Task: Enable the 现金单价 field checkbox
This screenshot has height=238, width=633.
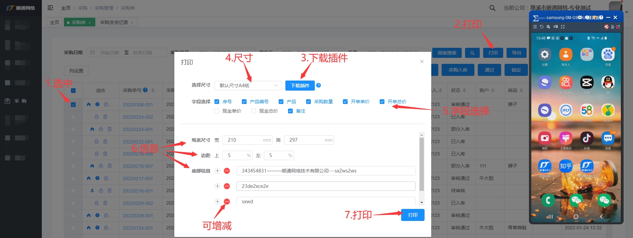Action: coord(217,111)
